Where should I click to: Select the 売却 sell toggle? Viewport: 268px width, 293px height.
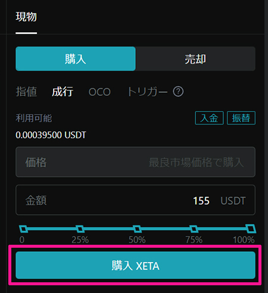tap(195, 59)
